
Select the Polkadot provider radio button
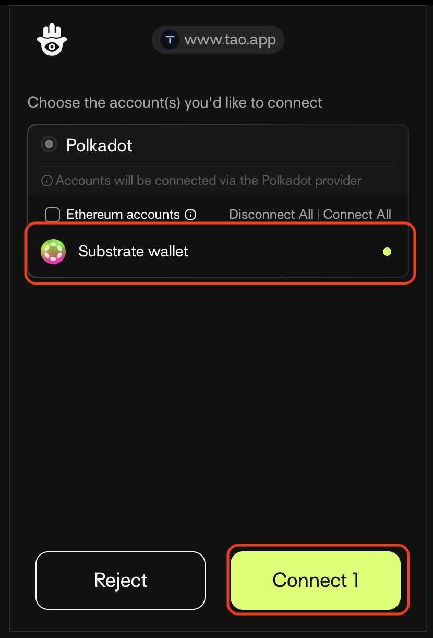(x=49, y=145)
